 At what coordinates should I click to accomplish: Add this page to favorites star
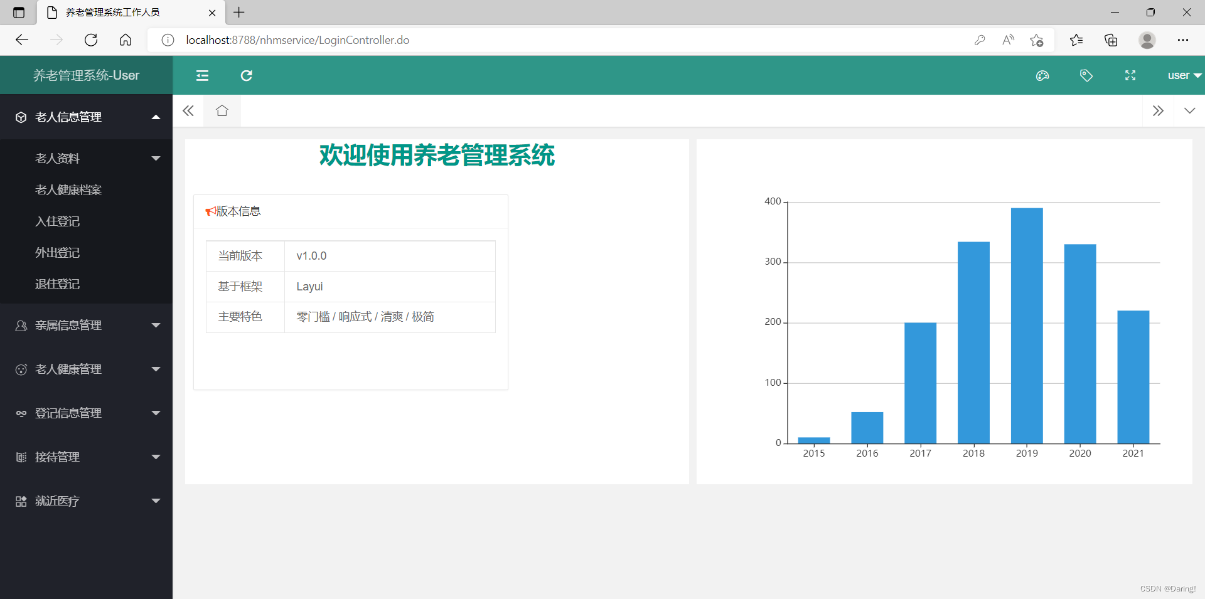click(1036, 40)
